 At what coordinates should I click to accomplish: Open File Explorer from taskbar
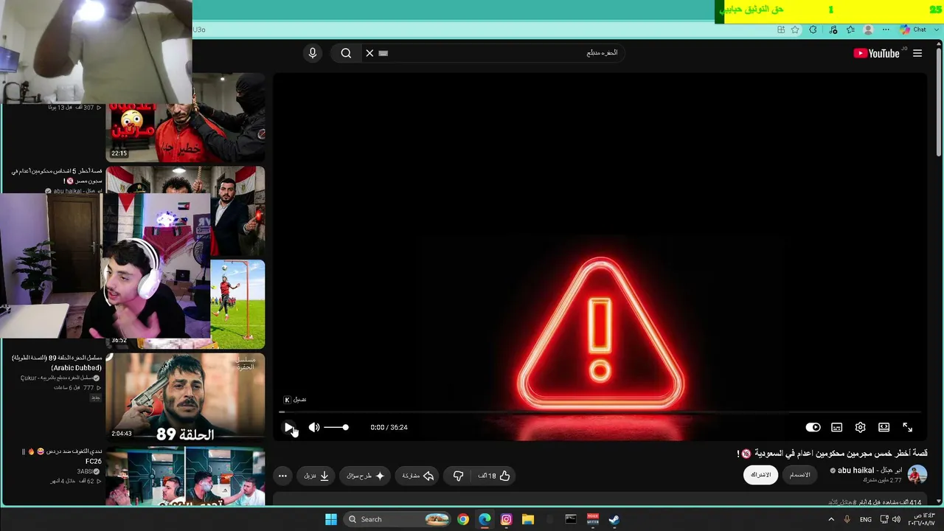pyautogui.click(x=528, y=519)
